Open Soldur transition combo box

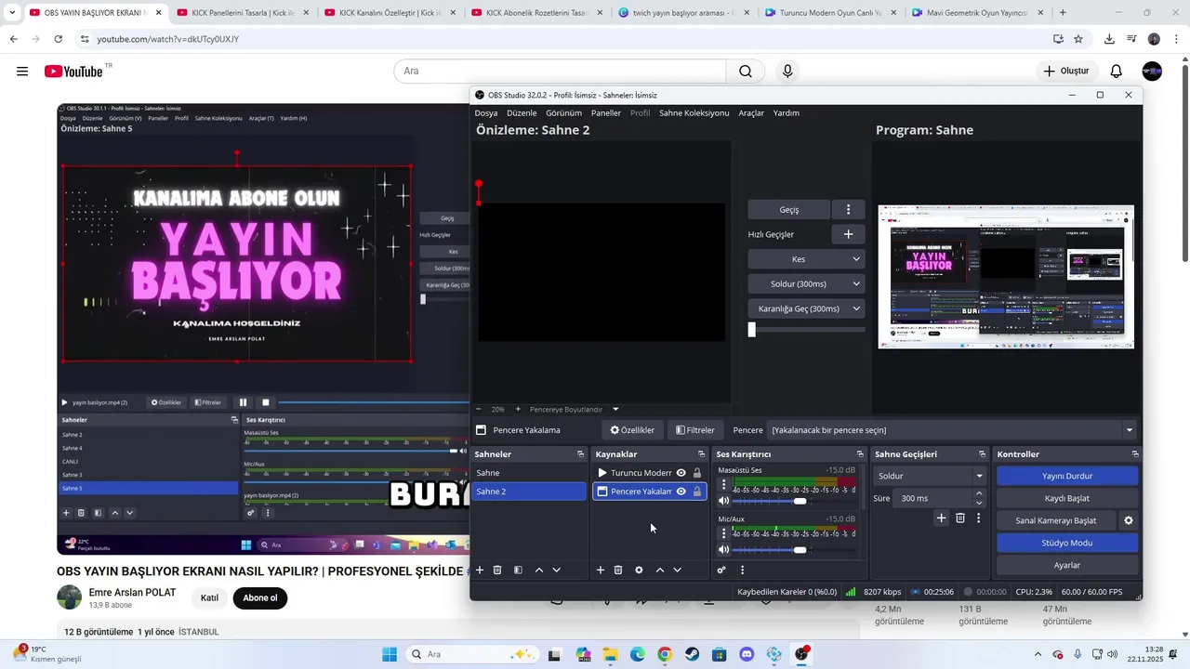tap(930, 476)
